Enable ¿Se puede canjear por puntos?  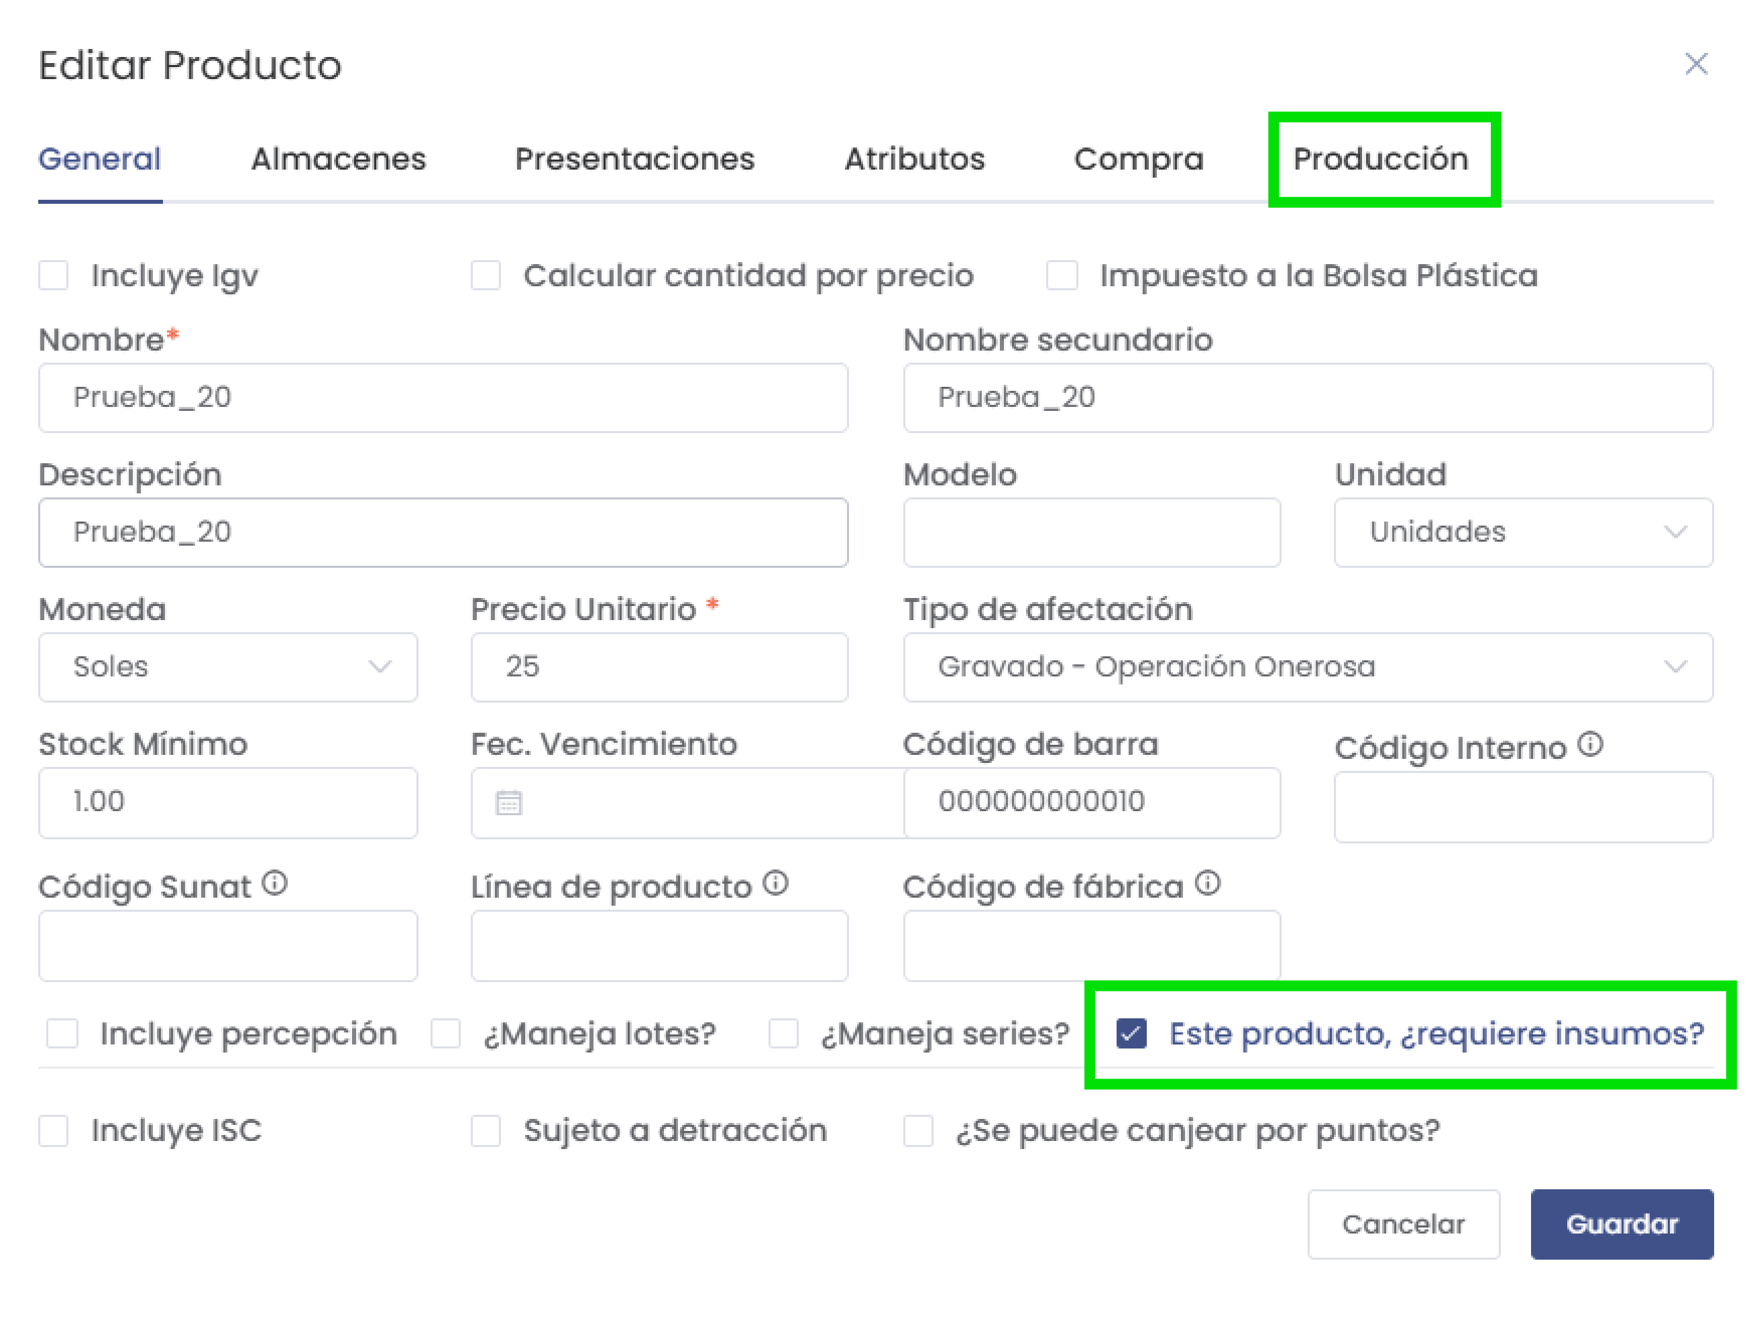pyautogui.click(x=917, y=1131)
